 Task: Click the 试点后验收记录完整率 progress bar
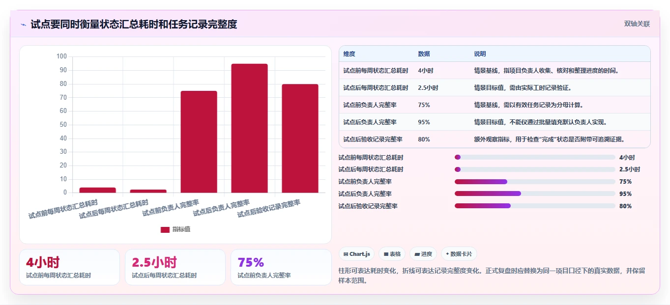[535, 206]
